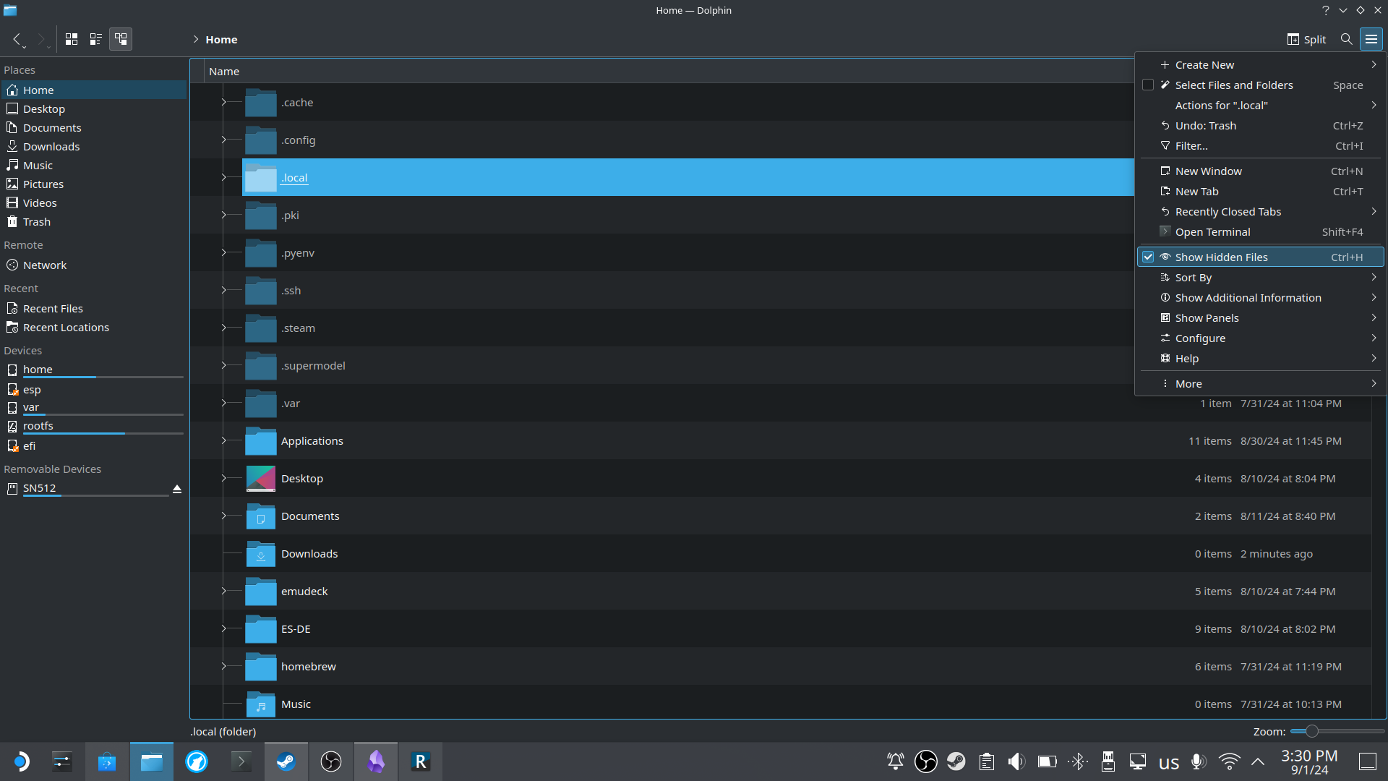1388x781 pixels.
Task: Select the Desktop folder thumbnail icon
Action: (260, 479)
